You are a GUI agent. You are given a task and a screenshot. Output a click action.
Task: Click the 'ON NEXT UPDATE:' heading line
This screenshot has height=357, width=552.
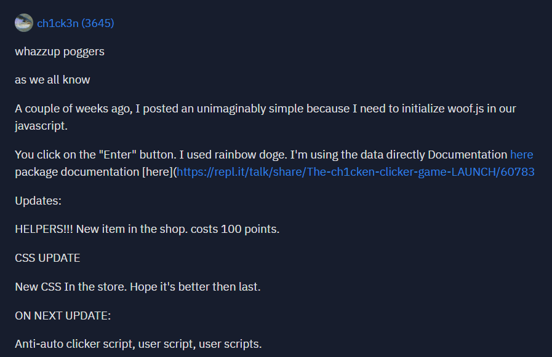(63, 316)
